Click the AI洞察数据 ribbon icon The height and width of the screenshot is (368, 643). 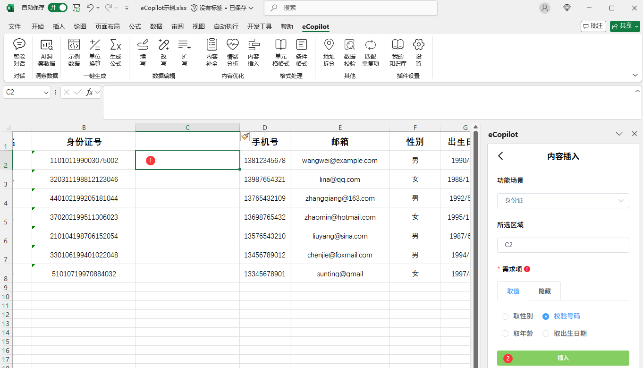click(47, 52)
